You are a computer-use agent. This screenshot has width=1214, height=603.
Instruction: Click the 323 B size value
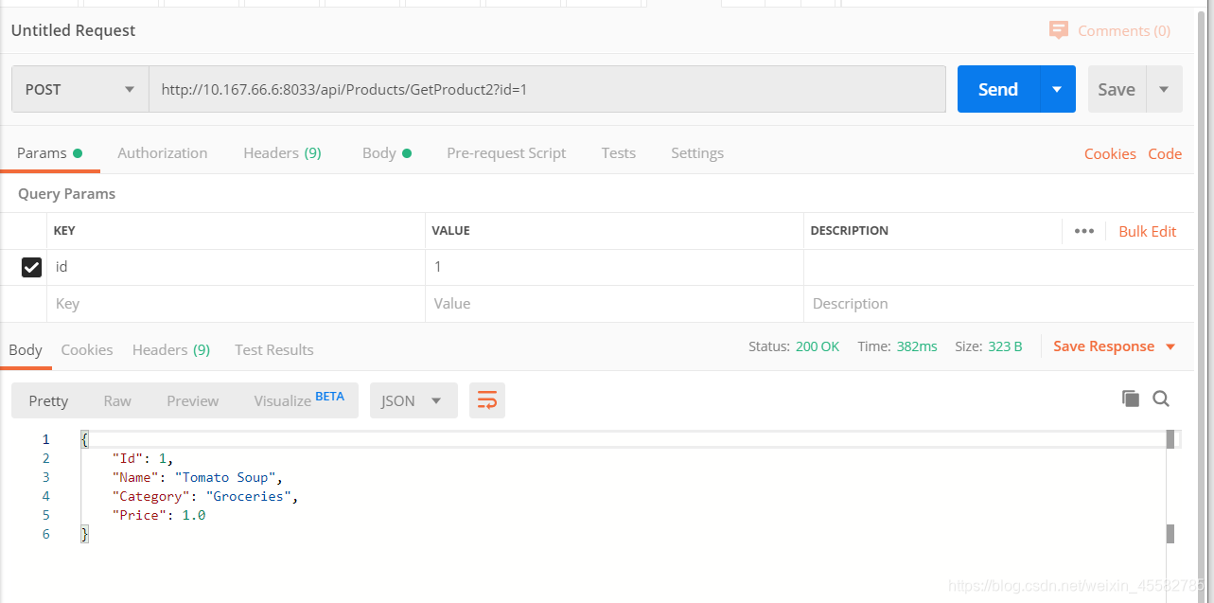(1005, 346)
